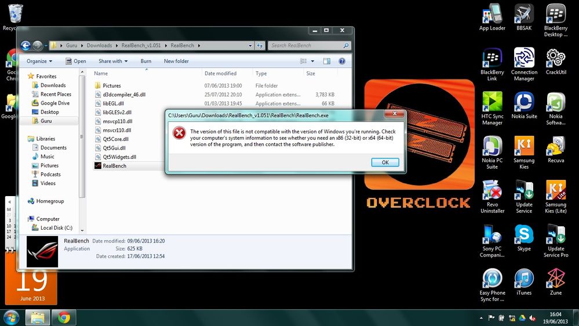Open Sony PC Companion shortcut
The width and height of the screenshot is (579, 326).
pos(492,241)
